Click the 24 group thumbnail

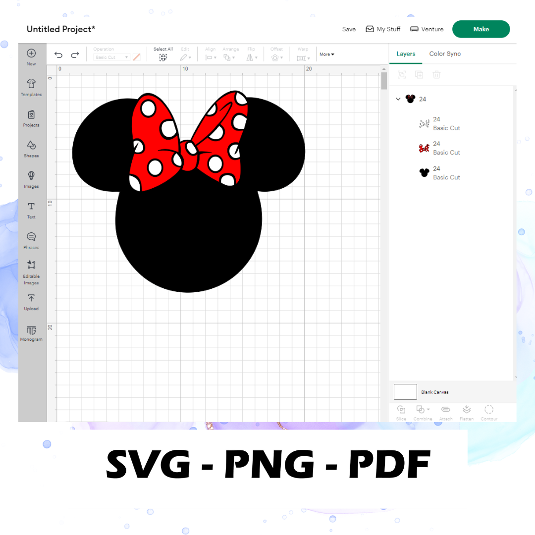pyautogui.click(x=410, y=99)
